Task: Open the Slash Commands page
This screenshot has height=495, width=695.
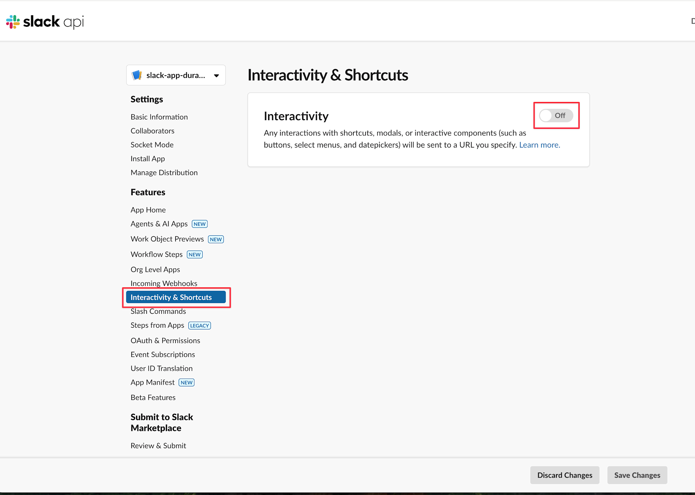Action: [x=158, y=311]
